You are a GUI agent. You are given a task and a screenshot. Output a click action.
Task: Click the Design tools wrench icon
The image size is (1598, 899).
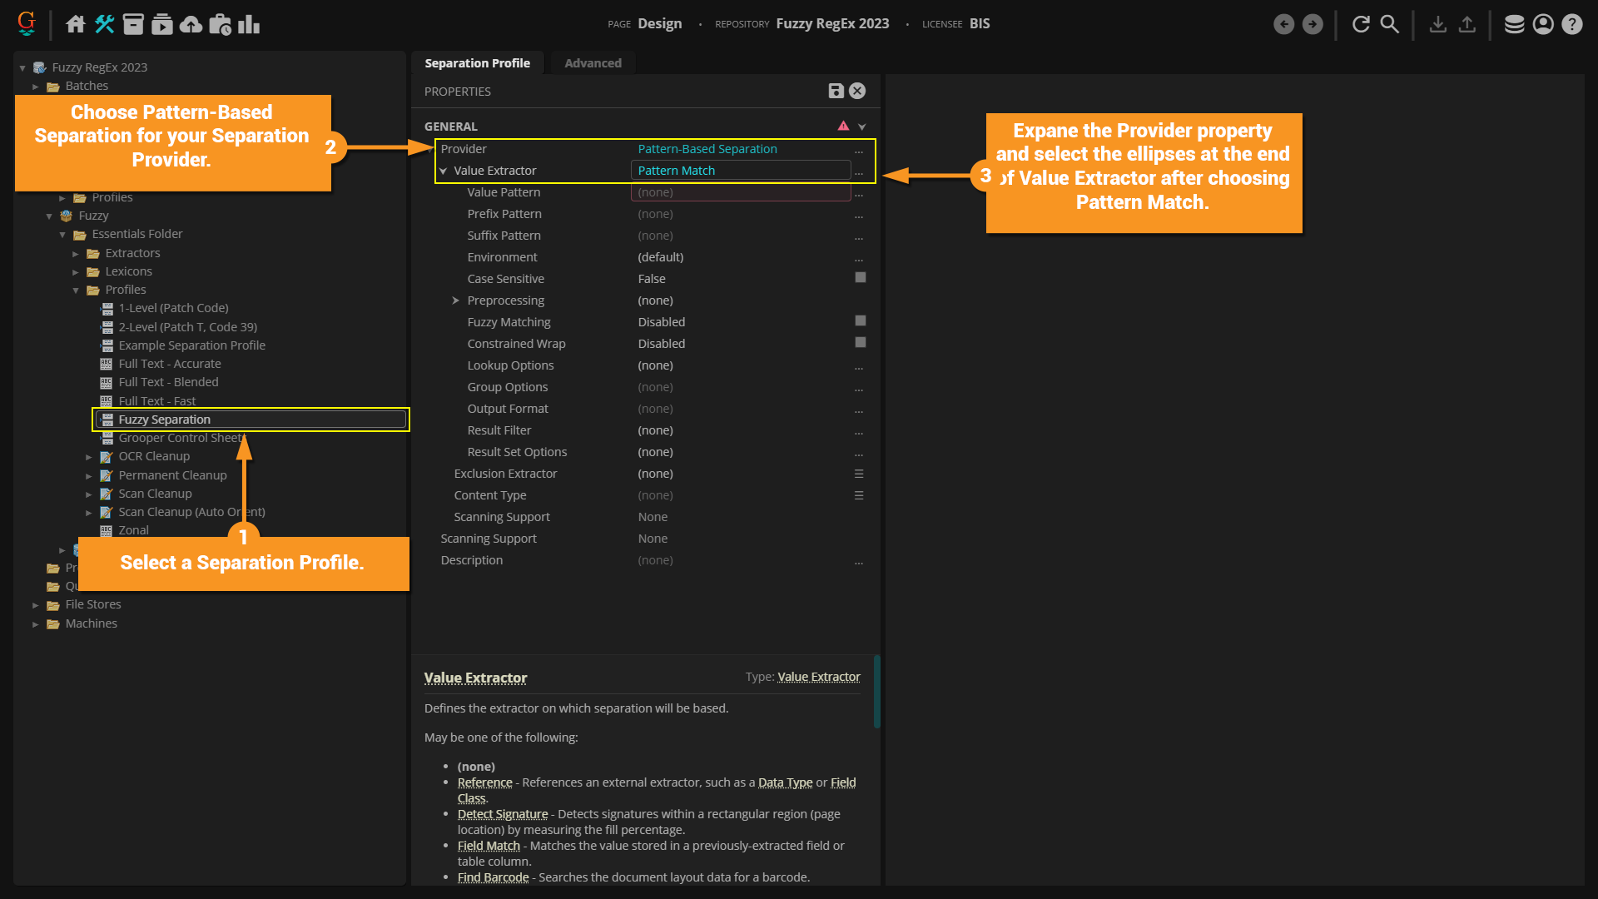(105, 24)
